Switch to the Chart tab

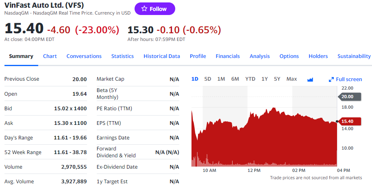pyautogui.click(x=50, y=56)
